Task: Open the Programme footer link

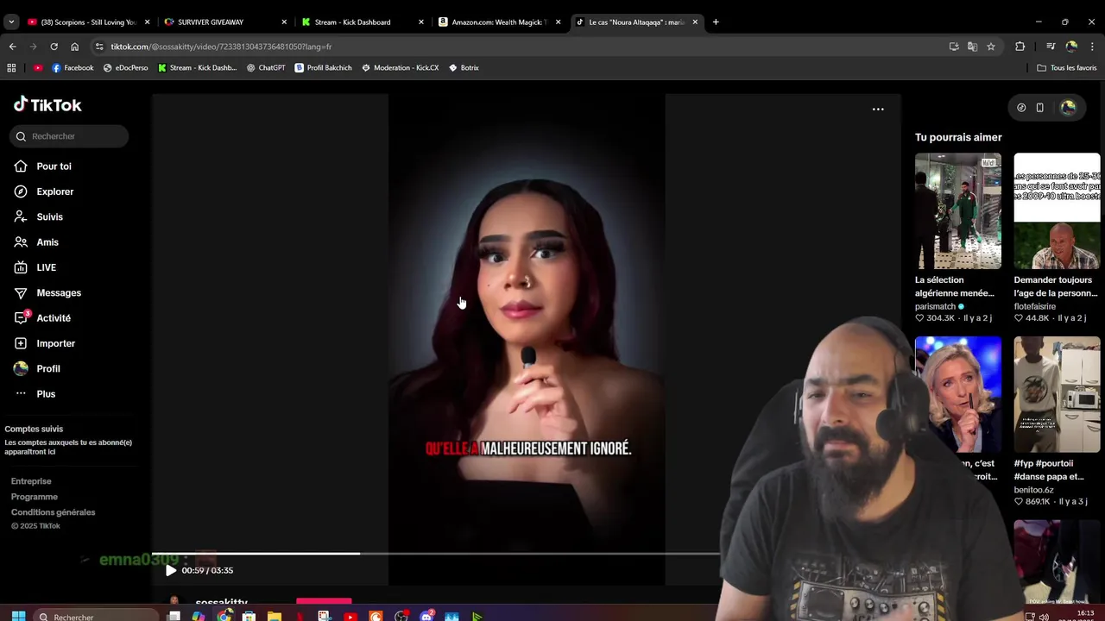Action: tap(35, 497)
